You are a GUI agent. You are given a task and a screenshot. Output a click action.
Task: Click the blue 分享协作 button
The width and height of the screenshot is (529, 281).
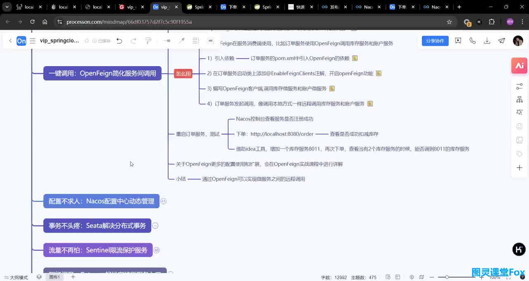(435, 41)
